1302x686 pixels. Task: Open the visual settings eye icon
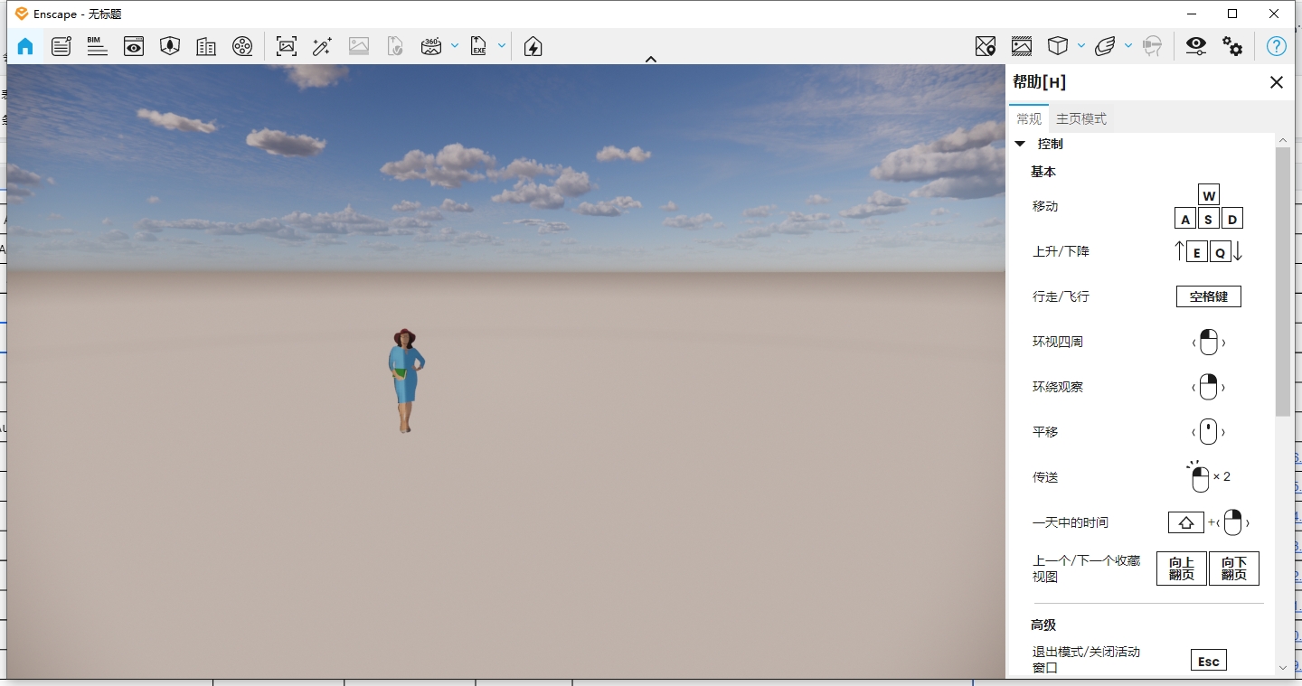click(x=1195, y=46)
